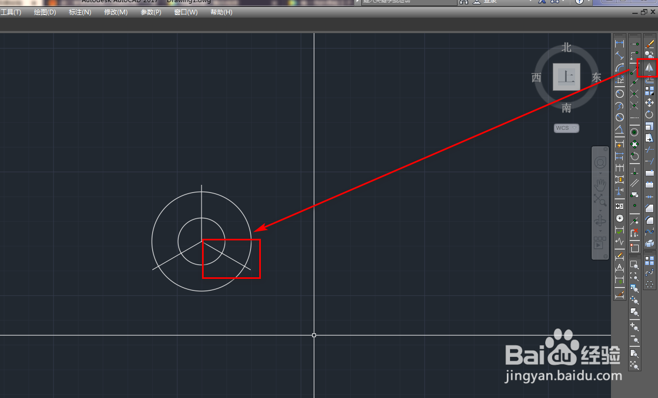Open Object Snap Settings
The height and width of the screenshot is (398, 658).
click(x=634, y=247)
